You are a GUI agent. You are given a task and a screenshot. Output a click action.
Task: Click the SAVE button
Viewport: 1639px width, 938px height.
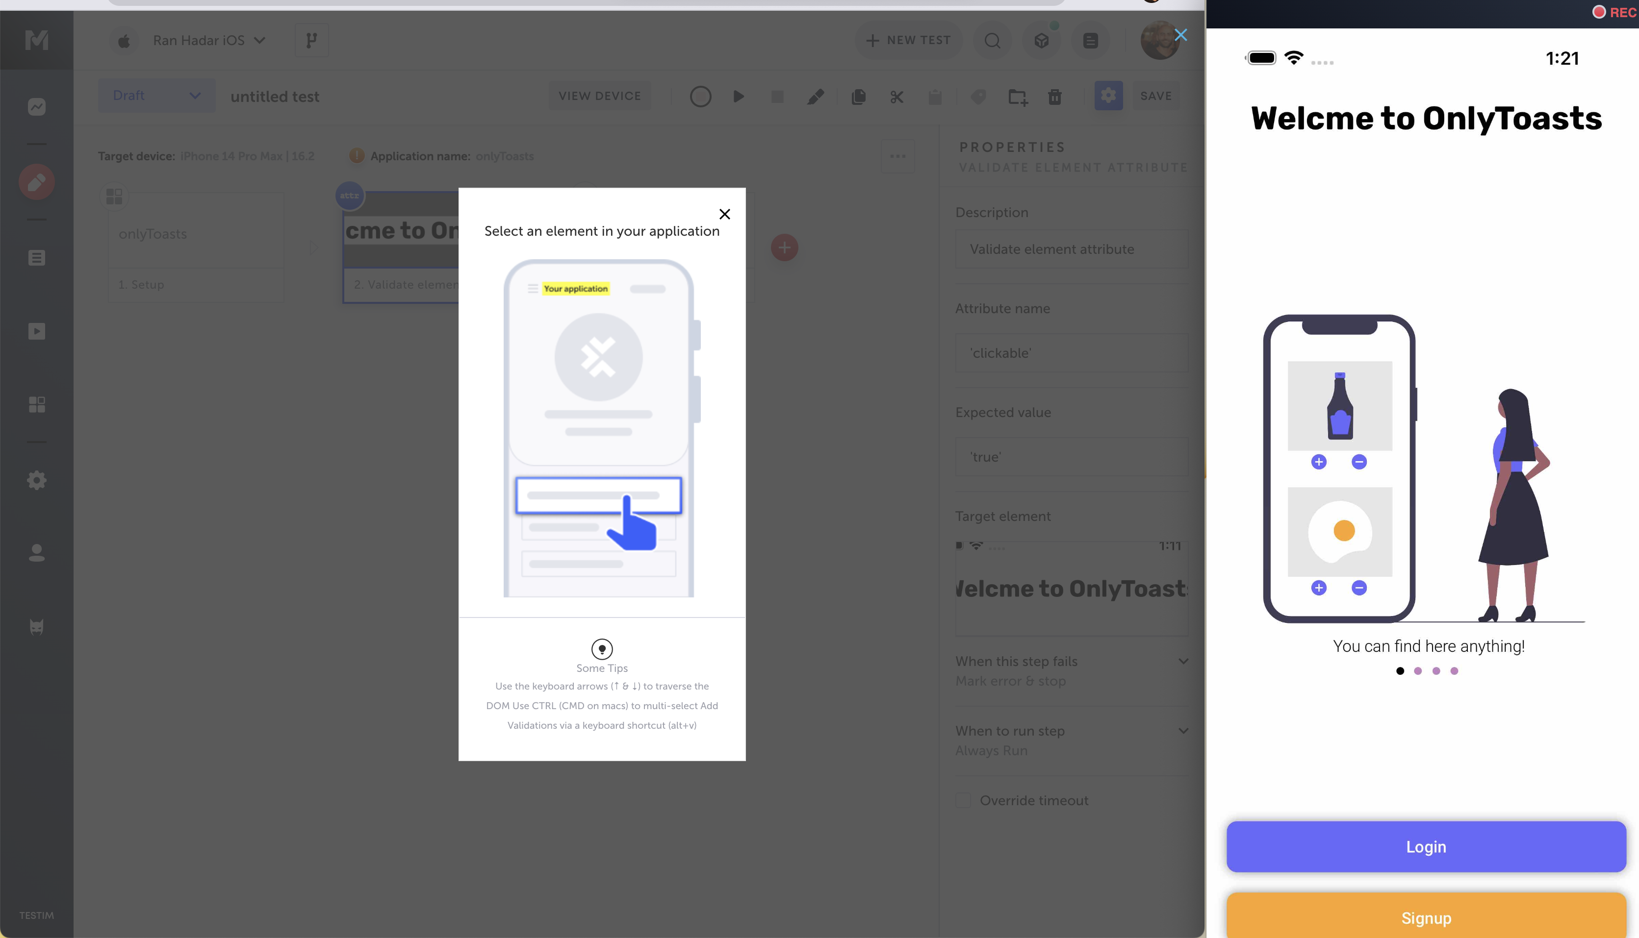tap(1156, 96)
